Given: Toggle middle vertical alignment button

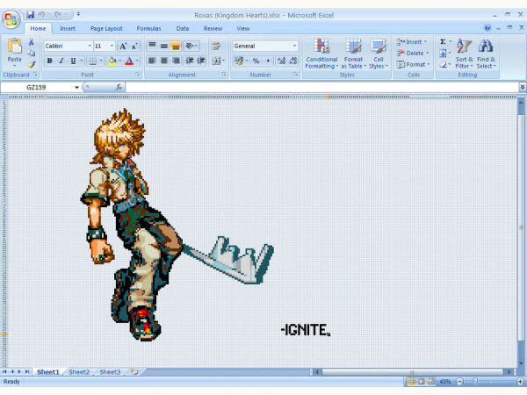Looking at the screenshot, I should 163,46.
